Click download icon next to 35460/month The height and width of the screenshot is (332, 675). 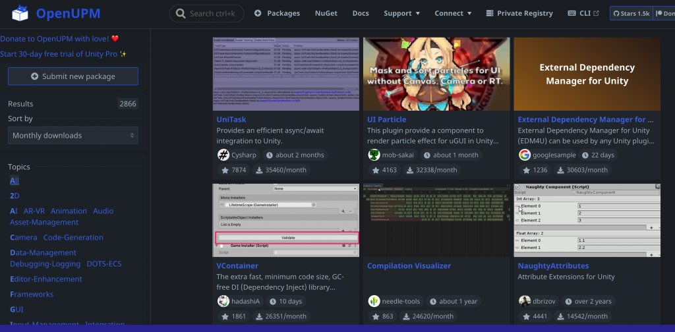click(259, 171)
